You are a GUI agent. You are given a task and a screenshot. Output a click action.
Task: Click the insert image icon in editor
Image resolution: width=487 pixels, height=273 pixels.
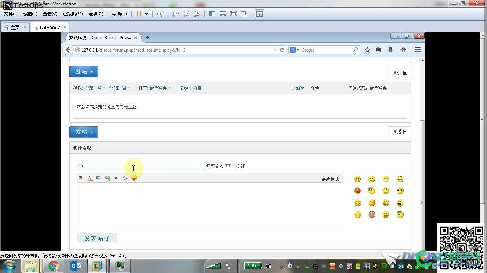coord(99,178)
